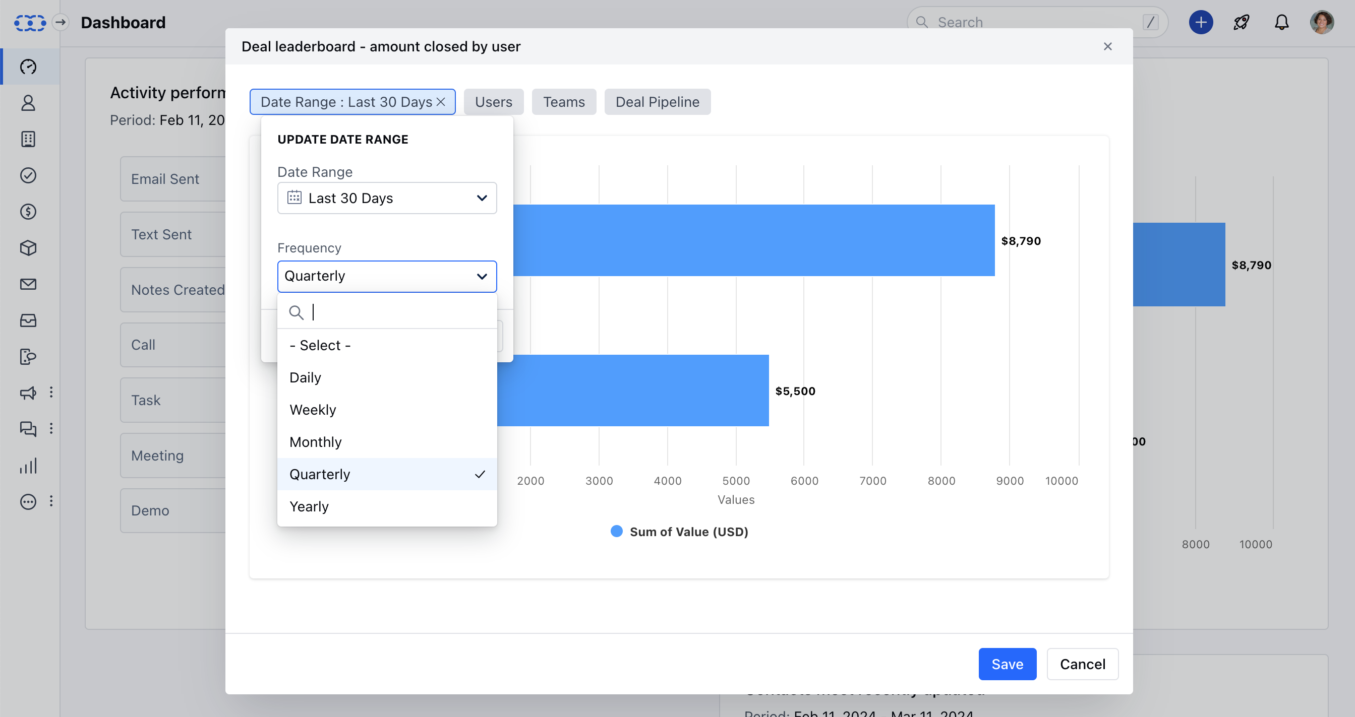Open notifications bell icon

coord(1282,22)
